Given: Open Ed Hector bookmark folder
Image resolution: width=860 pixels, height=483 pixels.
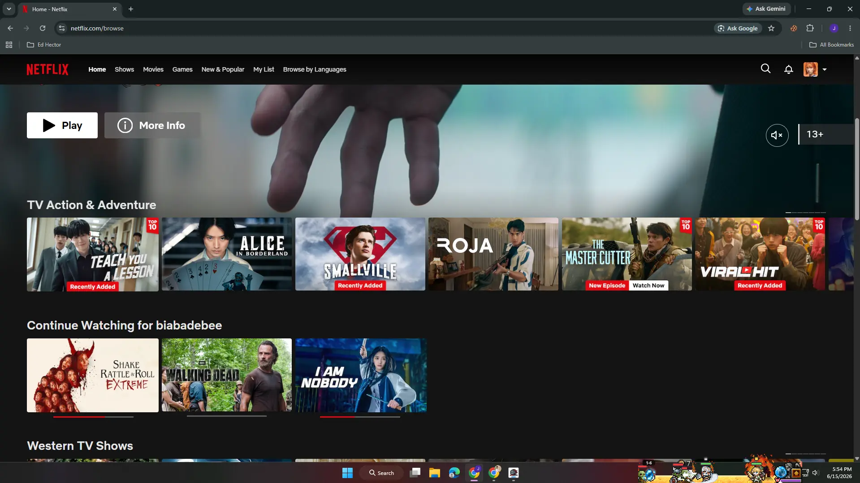Looking at the screenshot, I should tap(44, 45).
